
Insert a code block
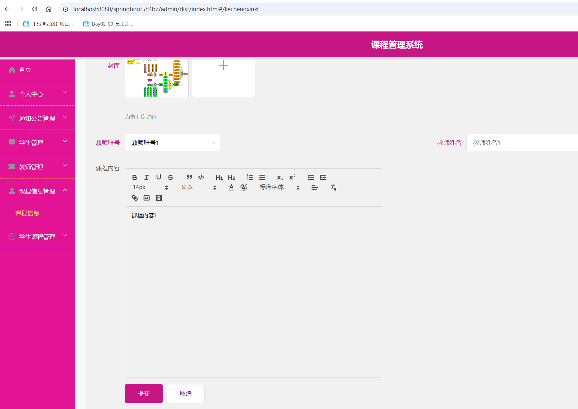(x=201, y=177)
